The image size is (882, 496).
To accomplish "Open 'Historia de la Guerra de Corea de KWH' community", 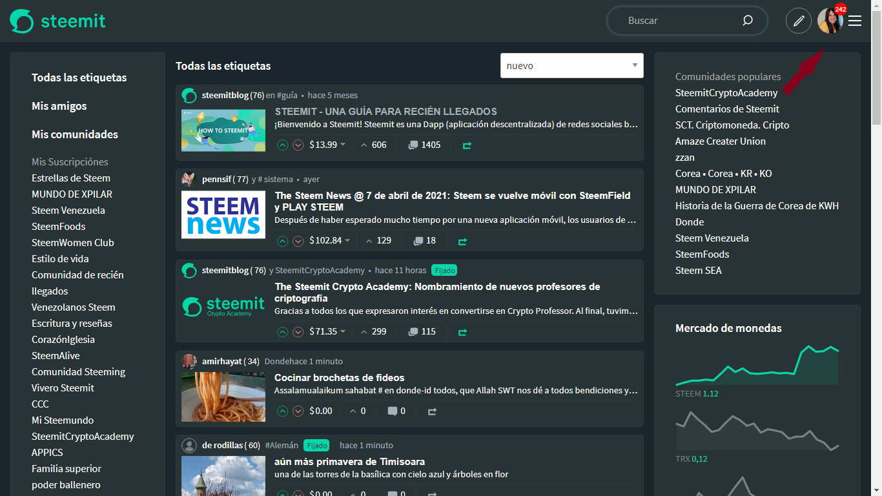I will pyautogui.click(x=757, y=206).
